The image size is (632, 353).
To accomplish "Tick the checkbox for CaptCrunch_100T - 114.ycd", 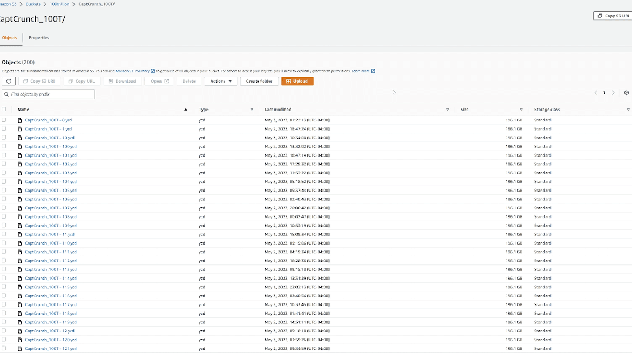I will 4,278.
